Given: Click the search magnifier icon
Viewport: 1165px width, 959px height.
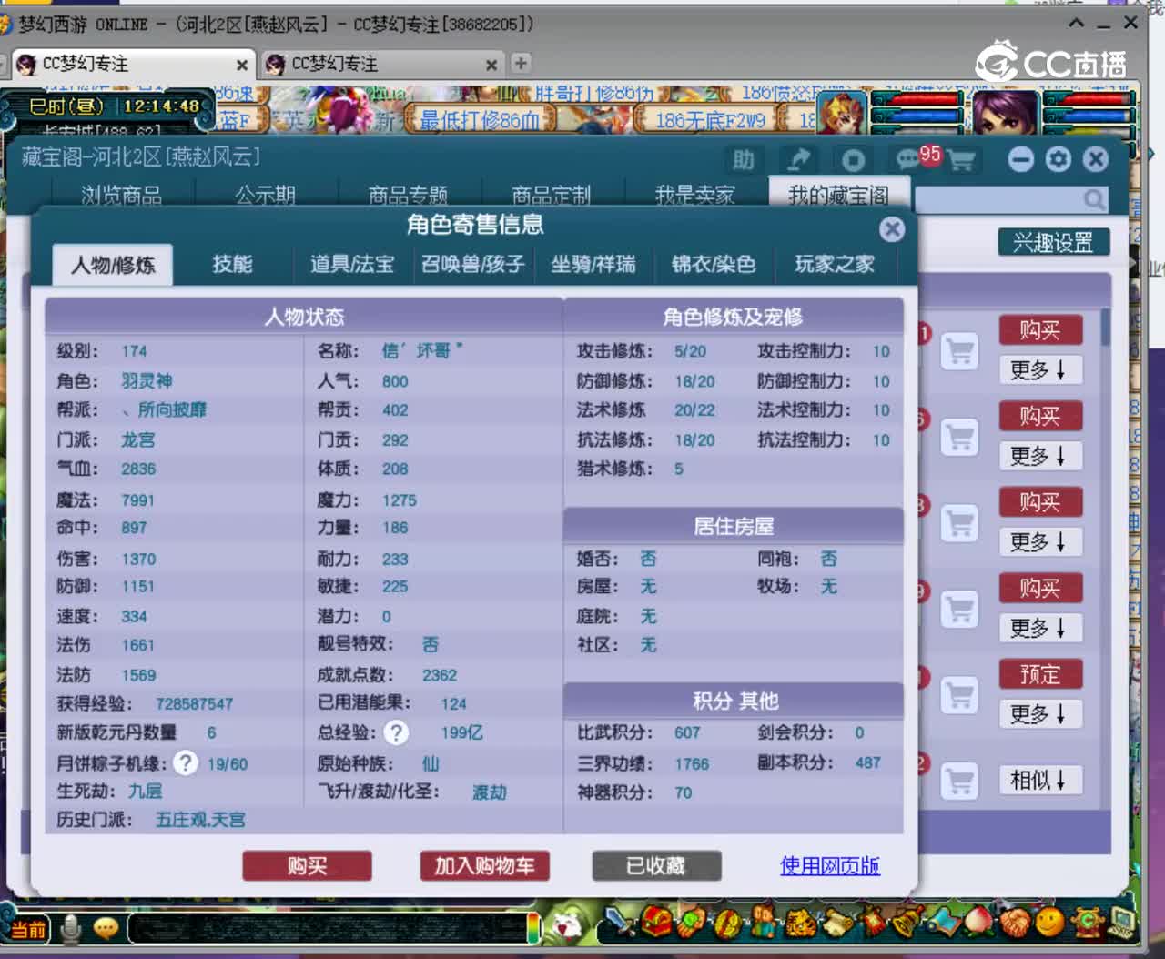Looking at the screenshot, I should click(x=1094, y=198).
